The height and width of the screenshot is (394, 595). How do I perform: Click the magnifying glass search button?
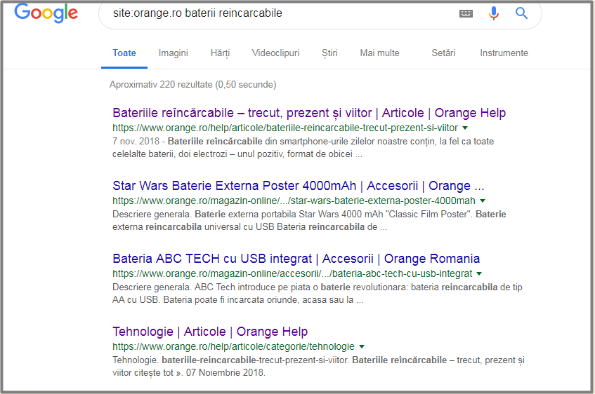(521, 13)
